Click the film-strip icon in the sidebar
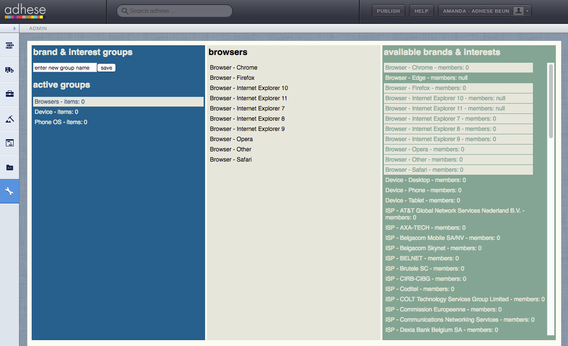The width and height of the screenshot is (568, 346). point(9,45)
